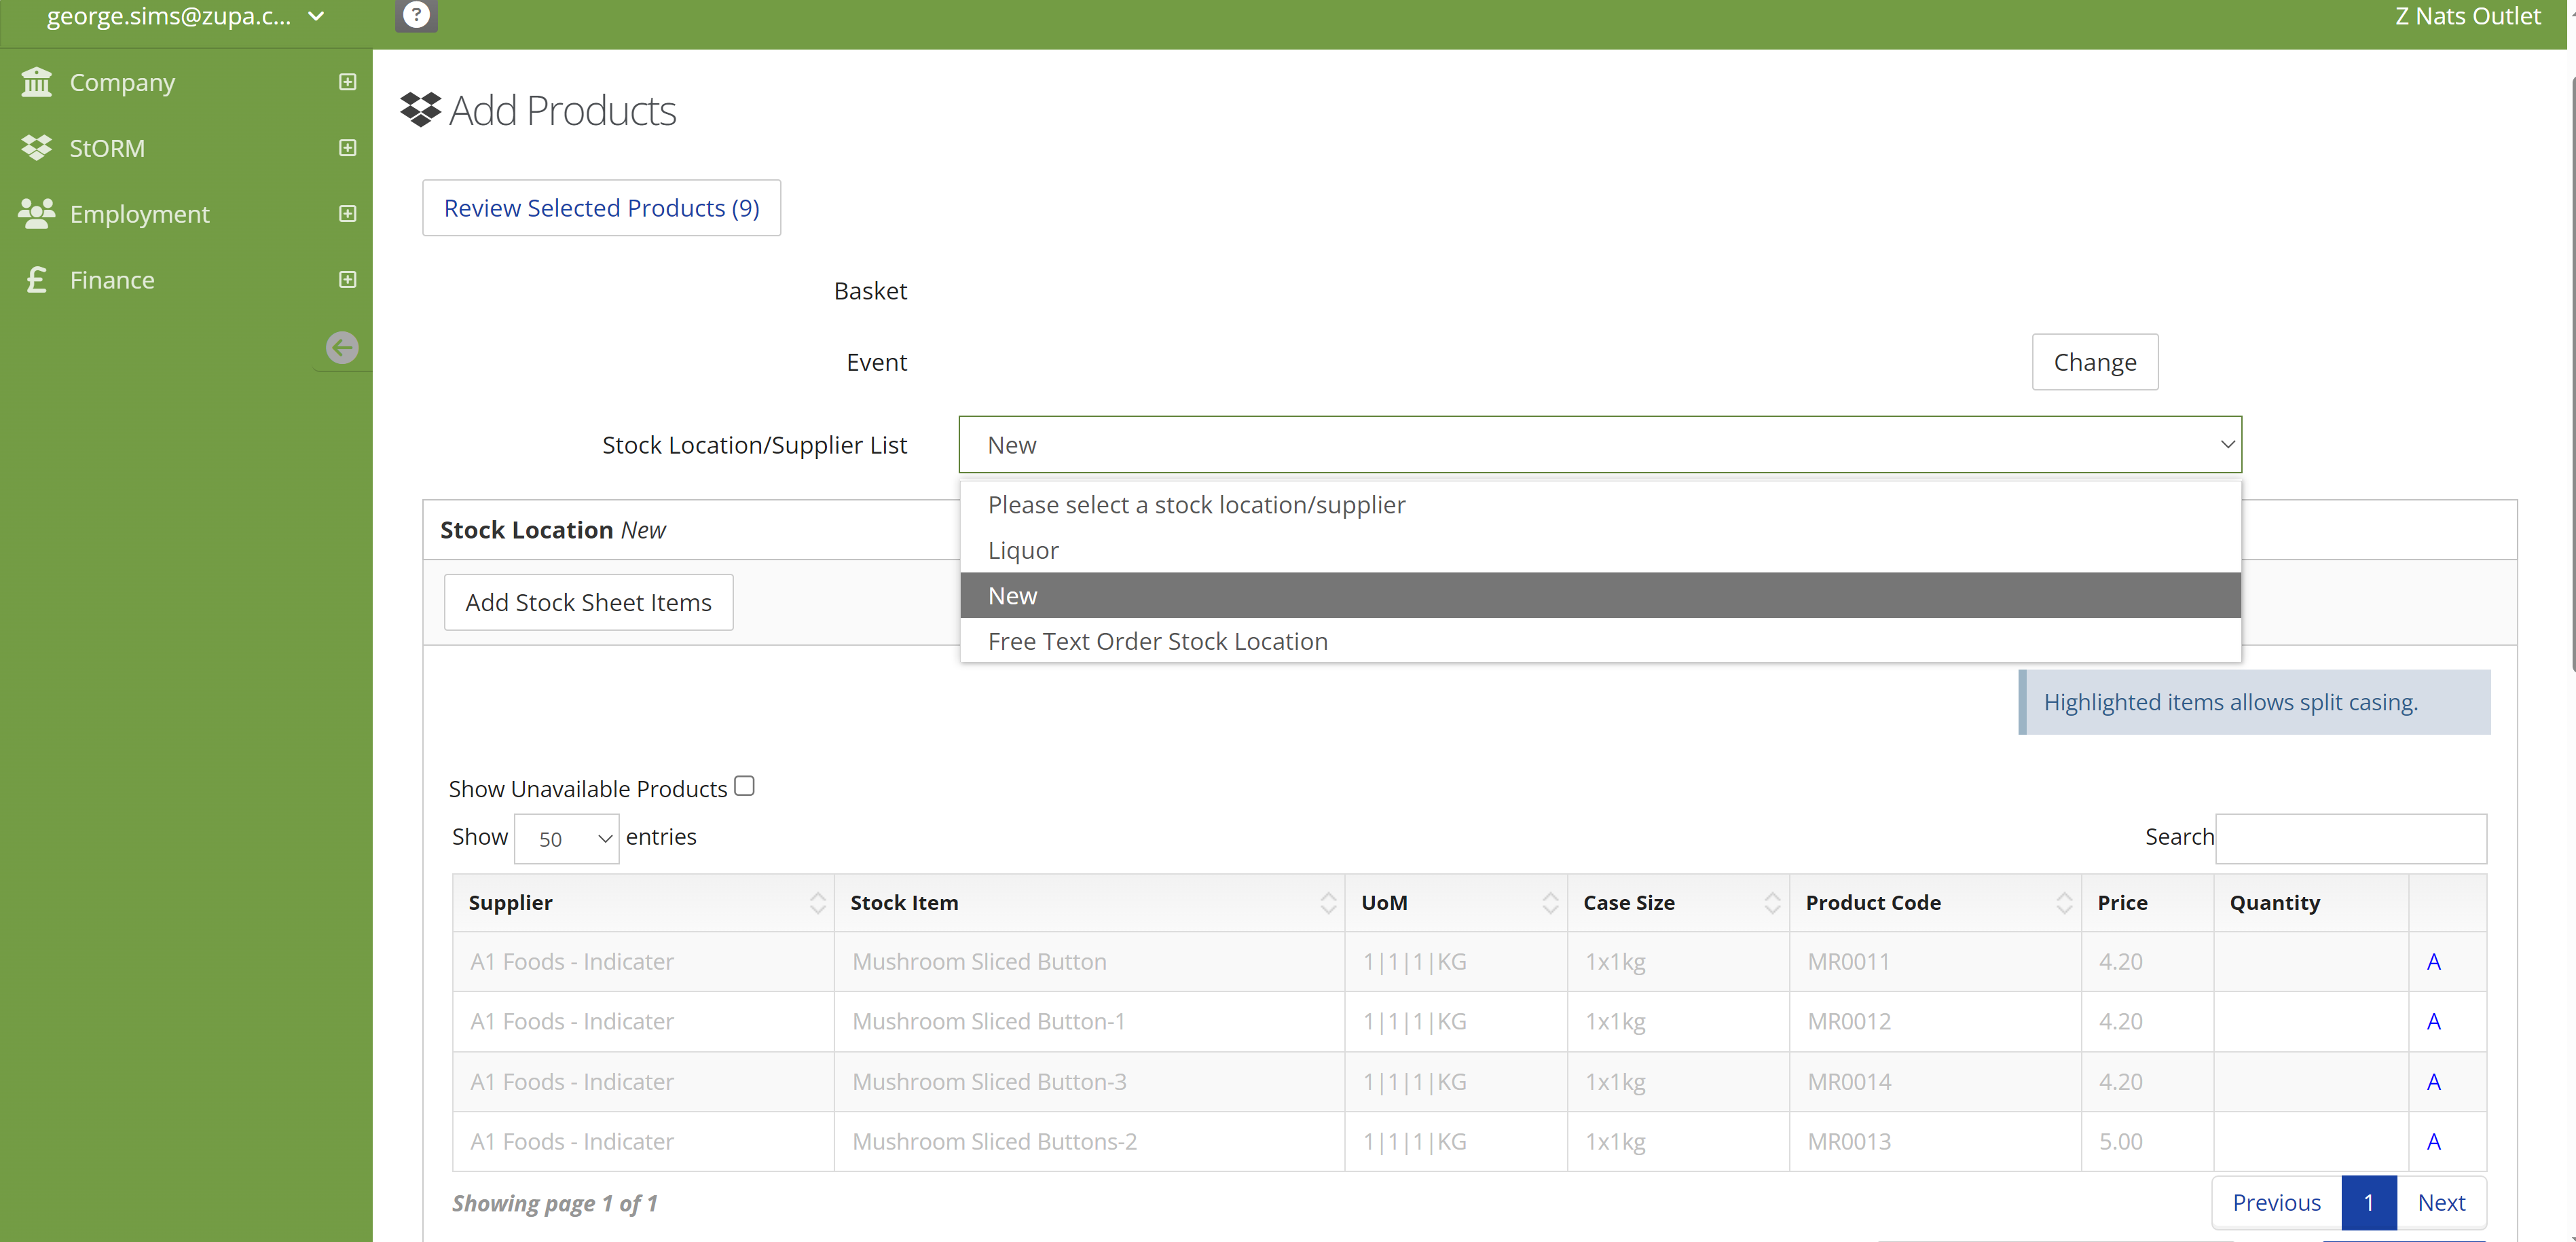Click the A link for Mushroom Sliced Button-1
This screenshot has width=2576, height=1242.
(2434, 1022)
